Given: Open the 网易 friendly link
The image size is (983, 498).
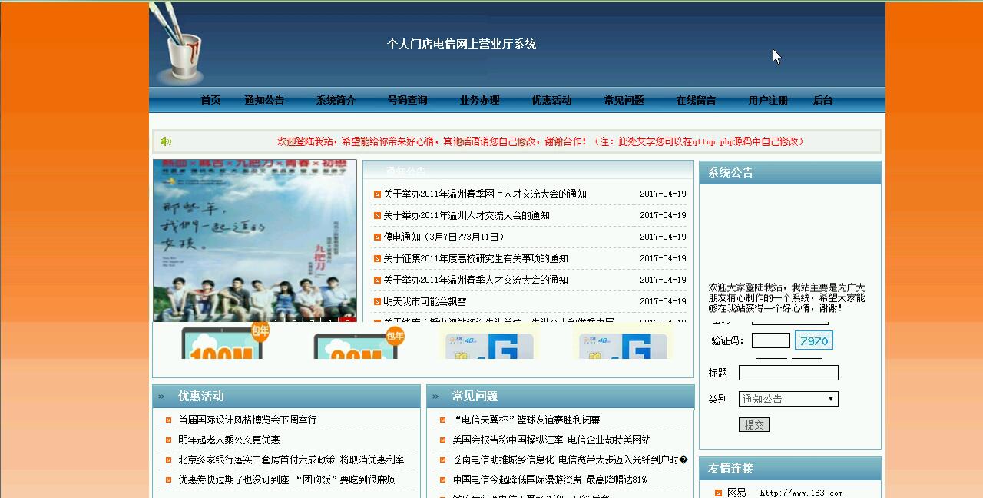Looking at the screenshot, I should tap(736, 493).
